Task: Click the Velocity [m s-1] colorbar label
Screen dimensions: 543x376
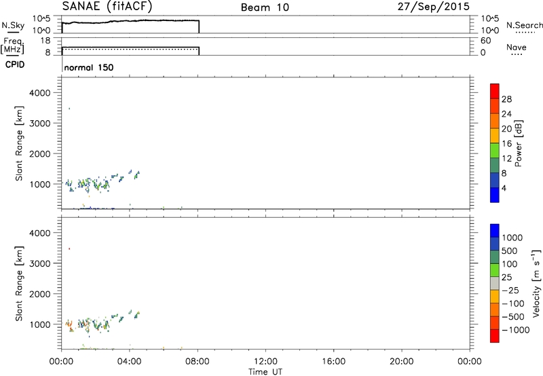Action: [x=536, y=283]
